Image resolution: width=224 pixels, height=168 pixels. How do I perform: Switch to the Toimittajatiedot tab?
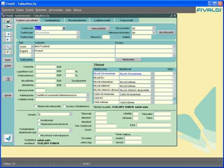52,20
